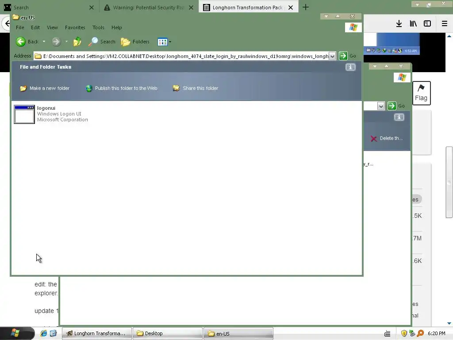Open a new browser tab
Image resolution: width=453 pixels, height=340 pixels.
point(306,7)
